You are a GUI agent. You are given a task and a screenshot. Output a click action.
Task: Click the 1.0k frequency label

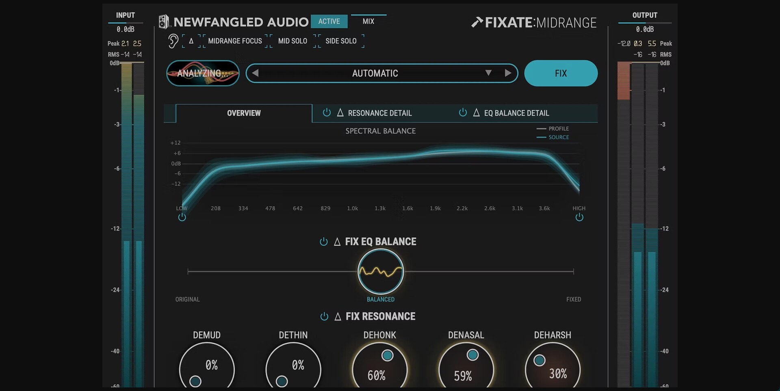[352, 208]
